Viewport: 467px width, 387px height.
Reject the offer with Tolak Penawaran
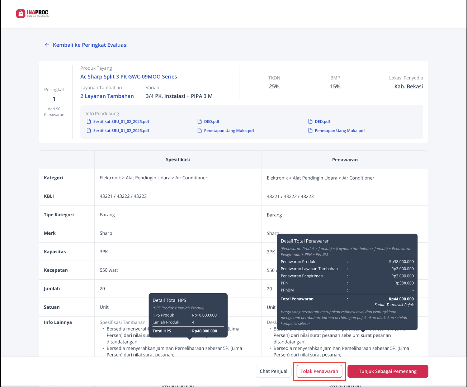[319, 371]
